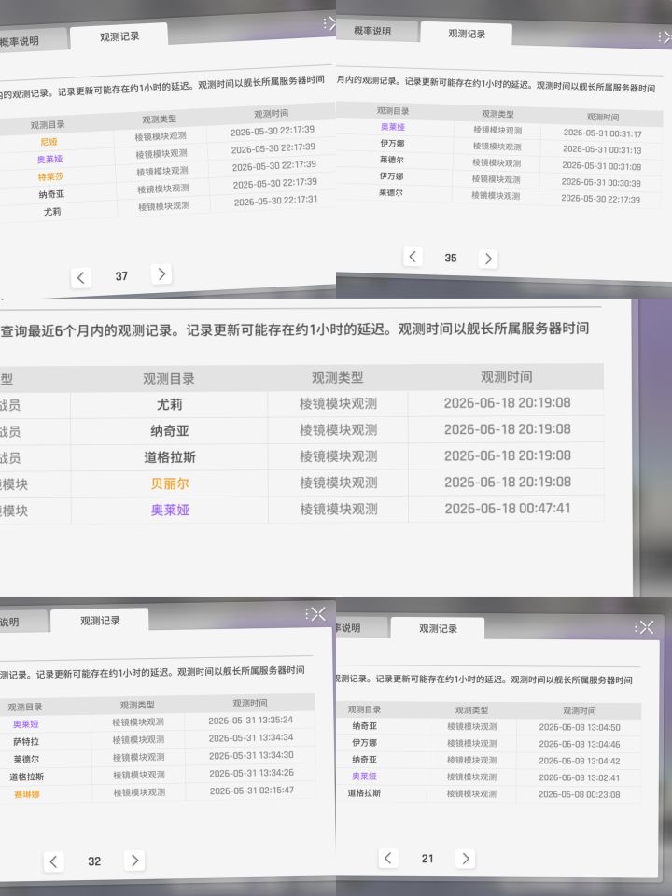Click the orange 特莱莎 entry

(x=50, y=176)
